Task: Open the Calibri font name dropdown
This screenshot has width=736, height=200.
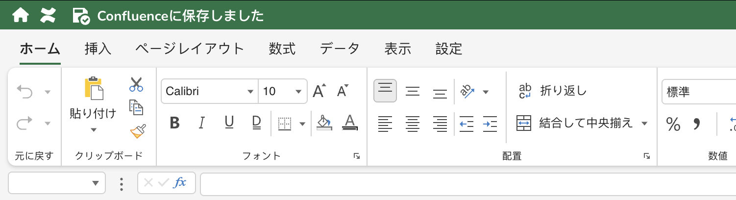Action: 250,92
